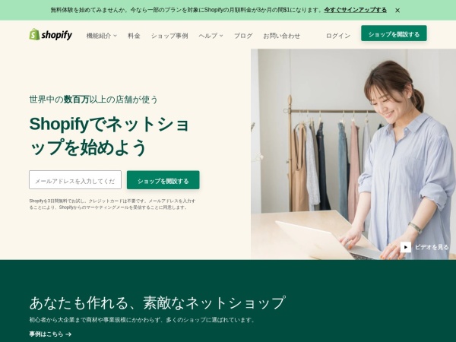
Task: Dismiss the promo banner with X
Action: (x=397, y=10)
